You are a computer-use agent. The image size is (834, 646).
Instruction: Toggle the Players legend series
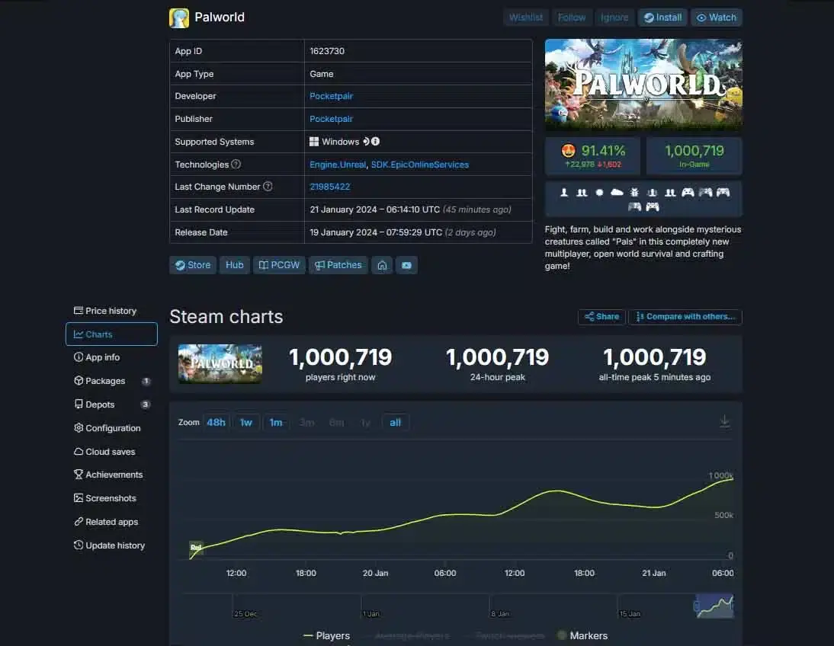326,635
